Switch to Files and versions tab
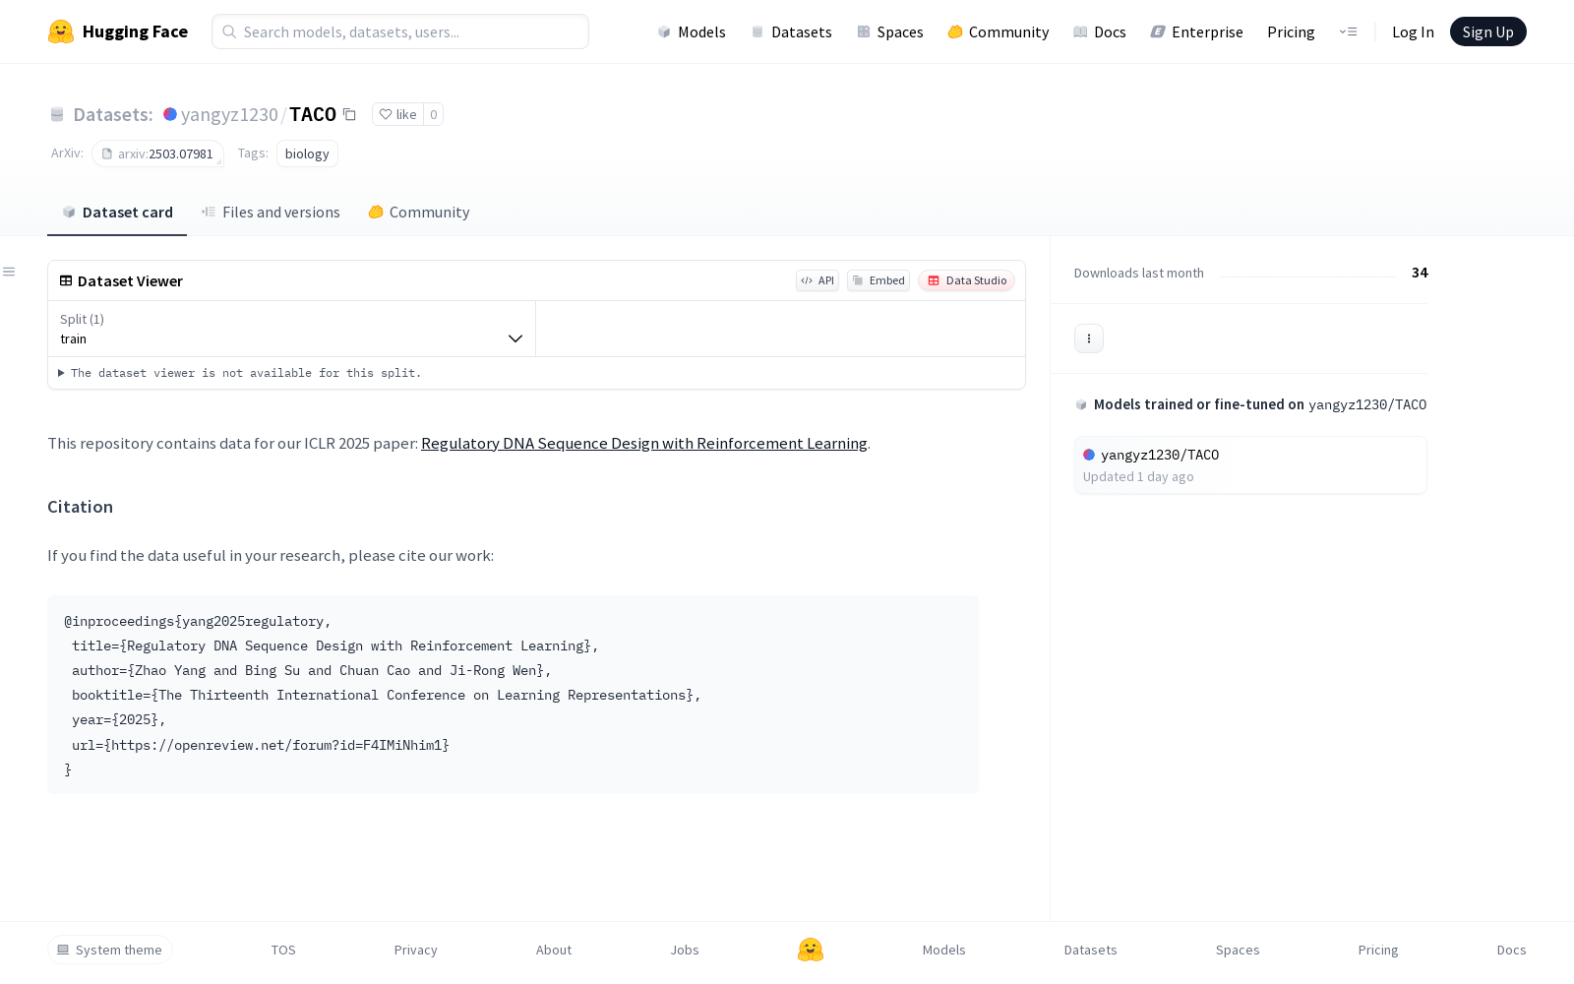This screenshot has width=1574, height=984. pos(271,213)
